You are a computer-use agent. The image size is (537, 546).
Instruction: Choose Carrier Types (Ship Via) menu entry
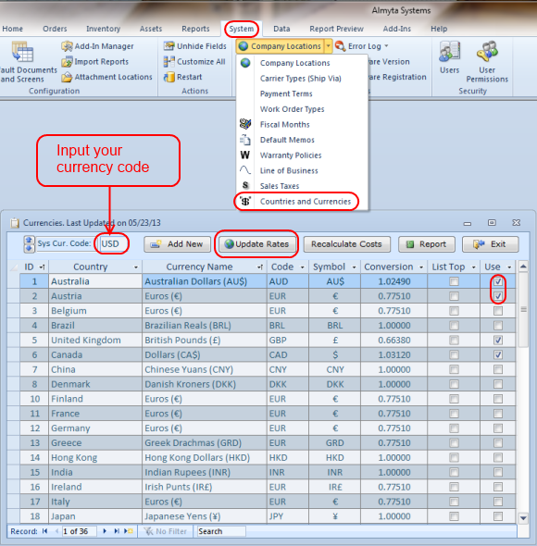[x=301, y=79]
